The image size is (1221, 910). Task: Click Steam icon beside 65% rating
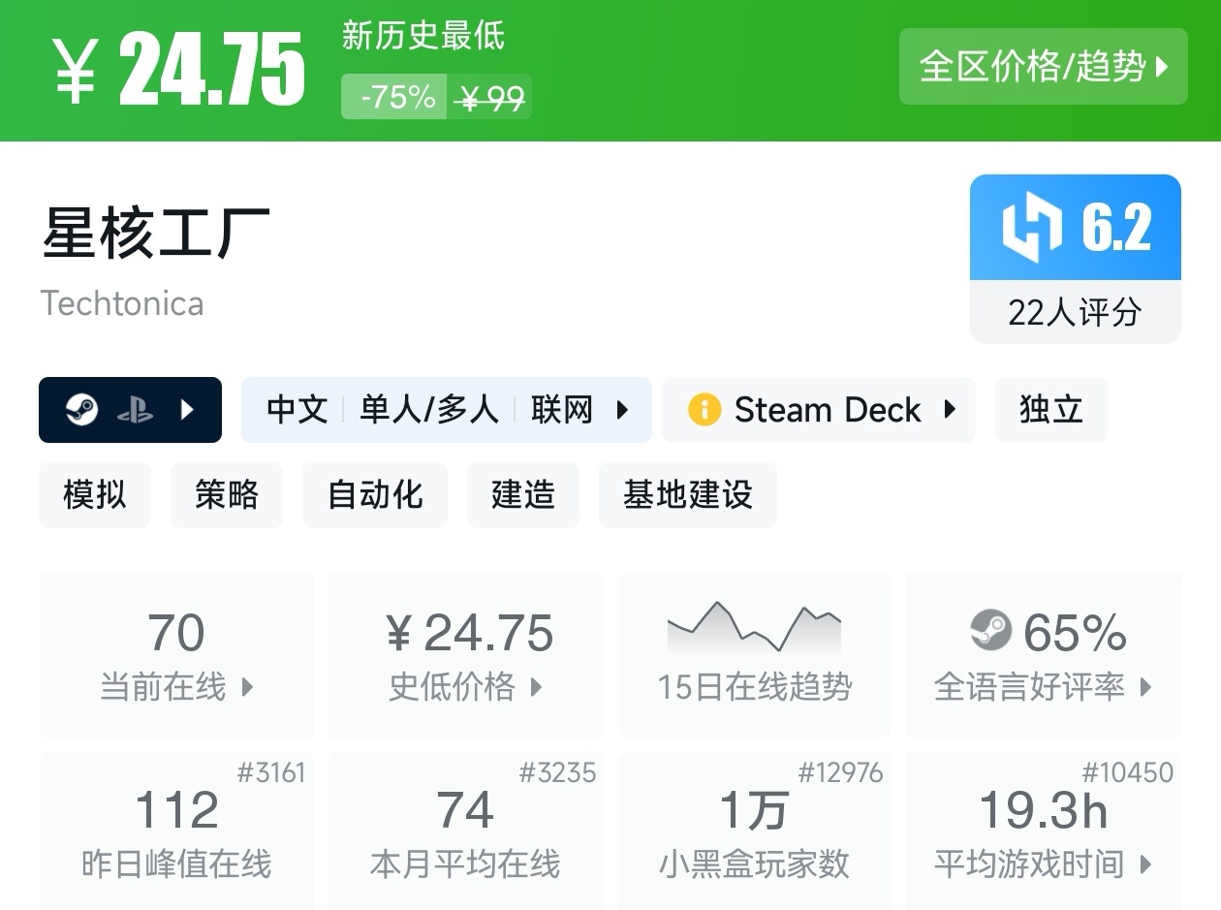[990, 631]
